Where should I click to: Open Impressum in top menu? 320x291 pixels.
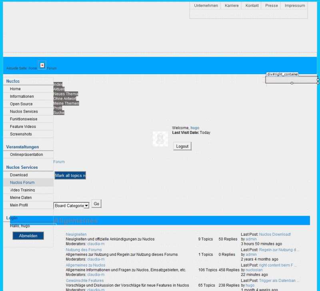pos(295,6)
